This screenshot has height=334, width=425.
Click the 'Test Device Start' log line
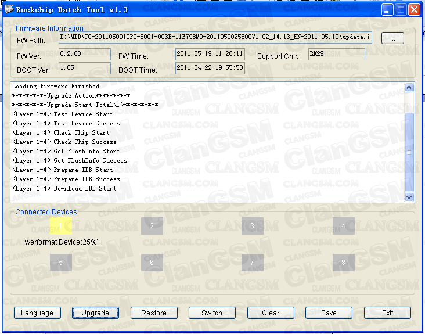click(x=62, y=114)
